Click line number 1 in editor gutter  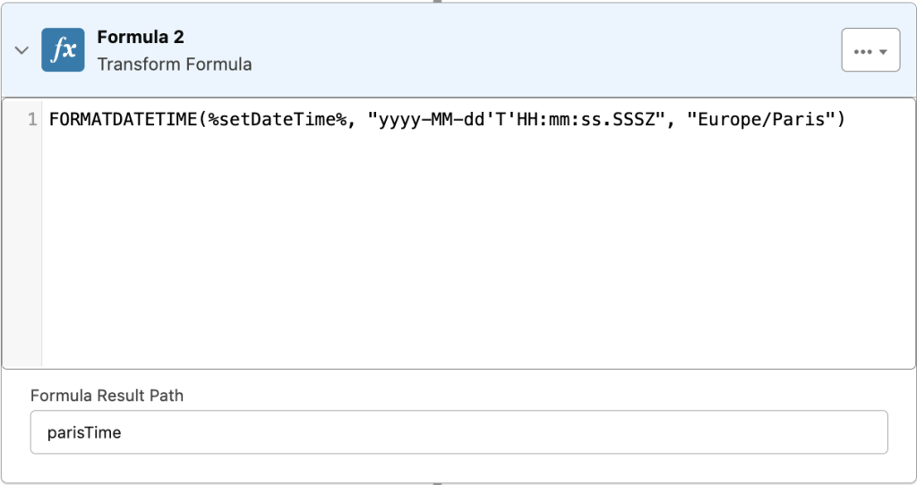tap(32, 120)
